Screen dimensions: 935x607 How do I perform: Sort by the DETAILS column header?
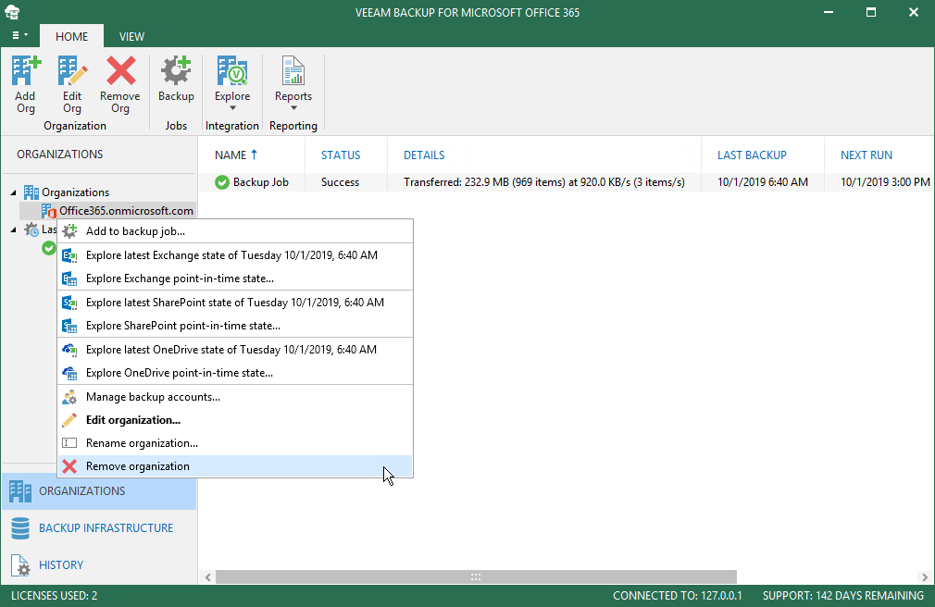543,155
